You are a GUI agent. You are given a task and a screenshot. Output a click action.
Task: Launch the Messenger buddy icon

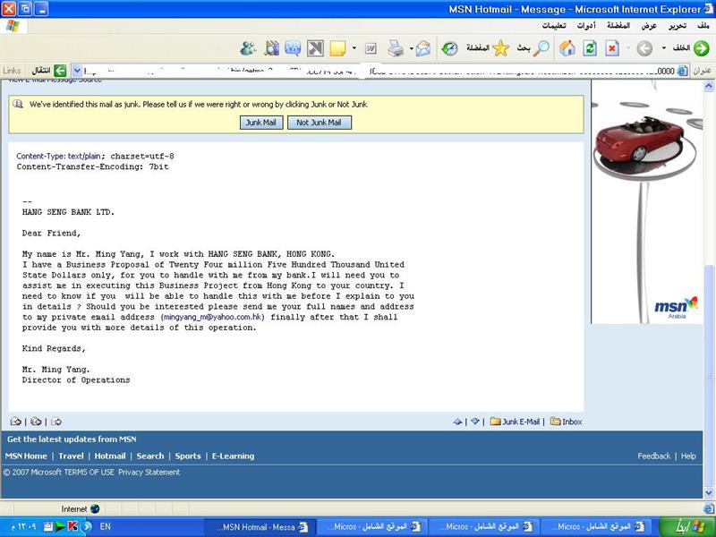tap(248, 48)
